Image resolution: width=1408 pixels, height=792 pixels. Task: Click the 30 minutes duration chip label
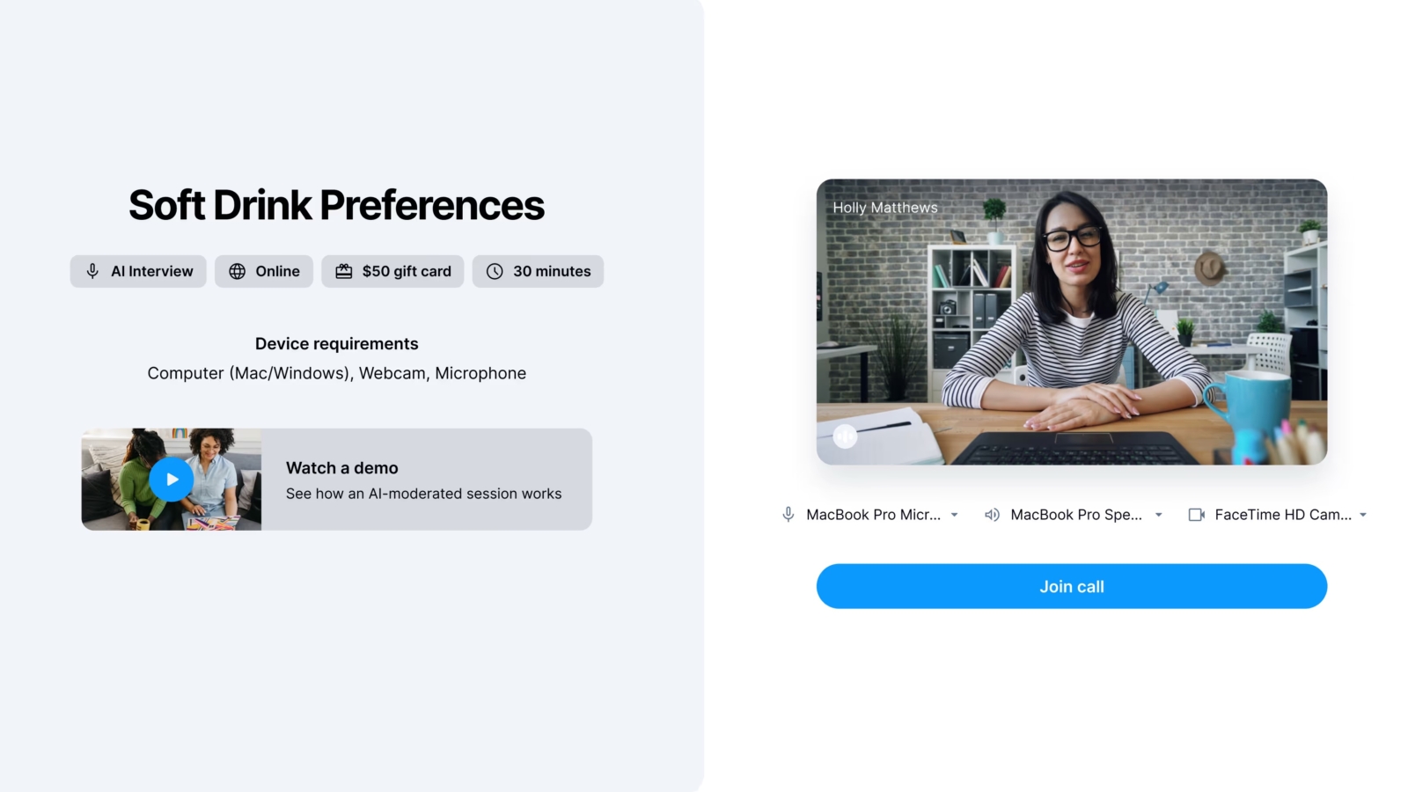(x=552, y=271)
